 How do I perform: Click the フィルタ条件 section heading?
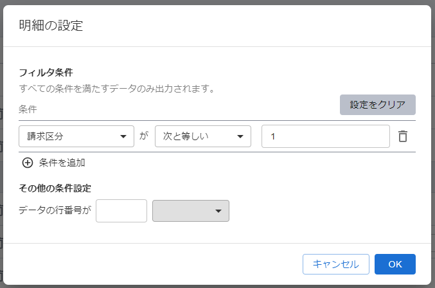(x=46, y=73)
